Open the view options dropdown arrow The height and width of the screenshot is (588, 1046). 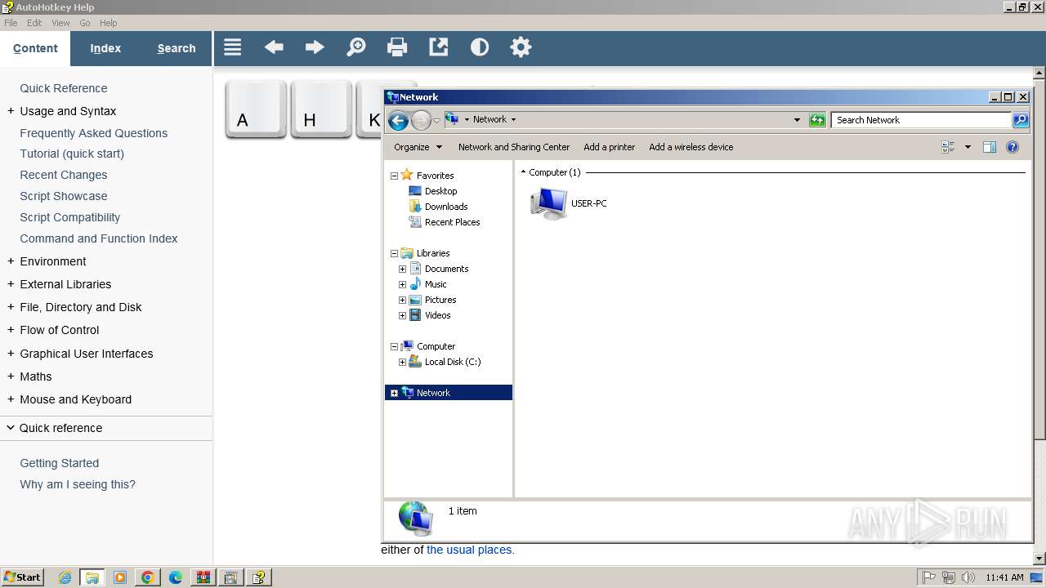pyautogui.click(x=968, y=147)
